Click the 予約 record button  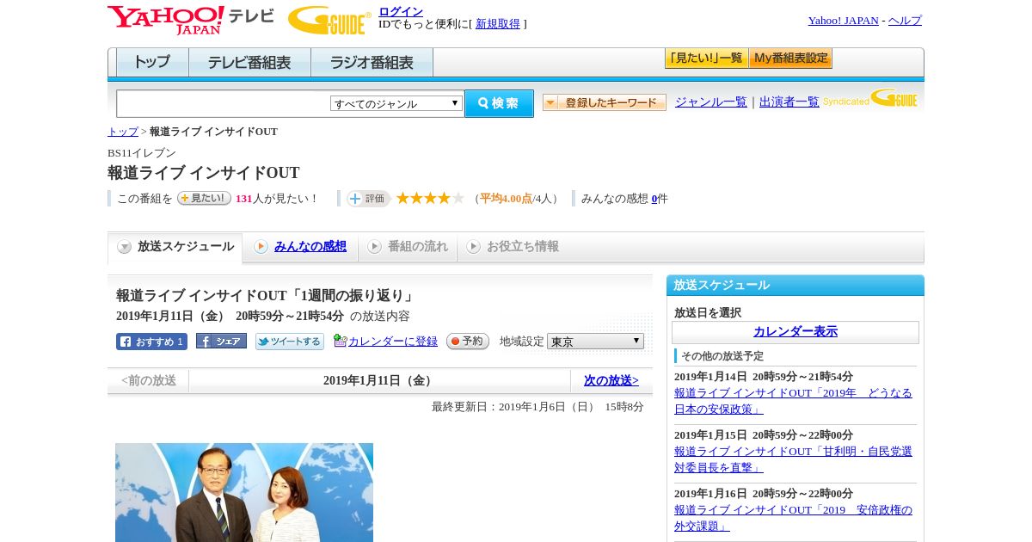[468, 342]
